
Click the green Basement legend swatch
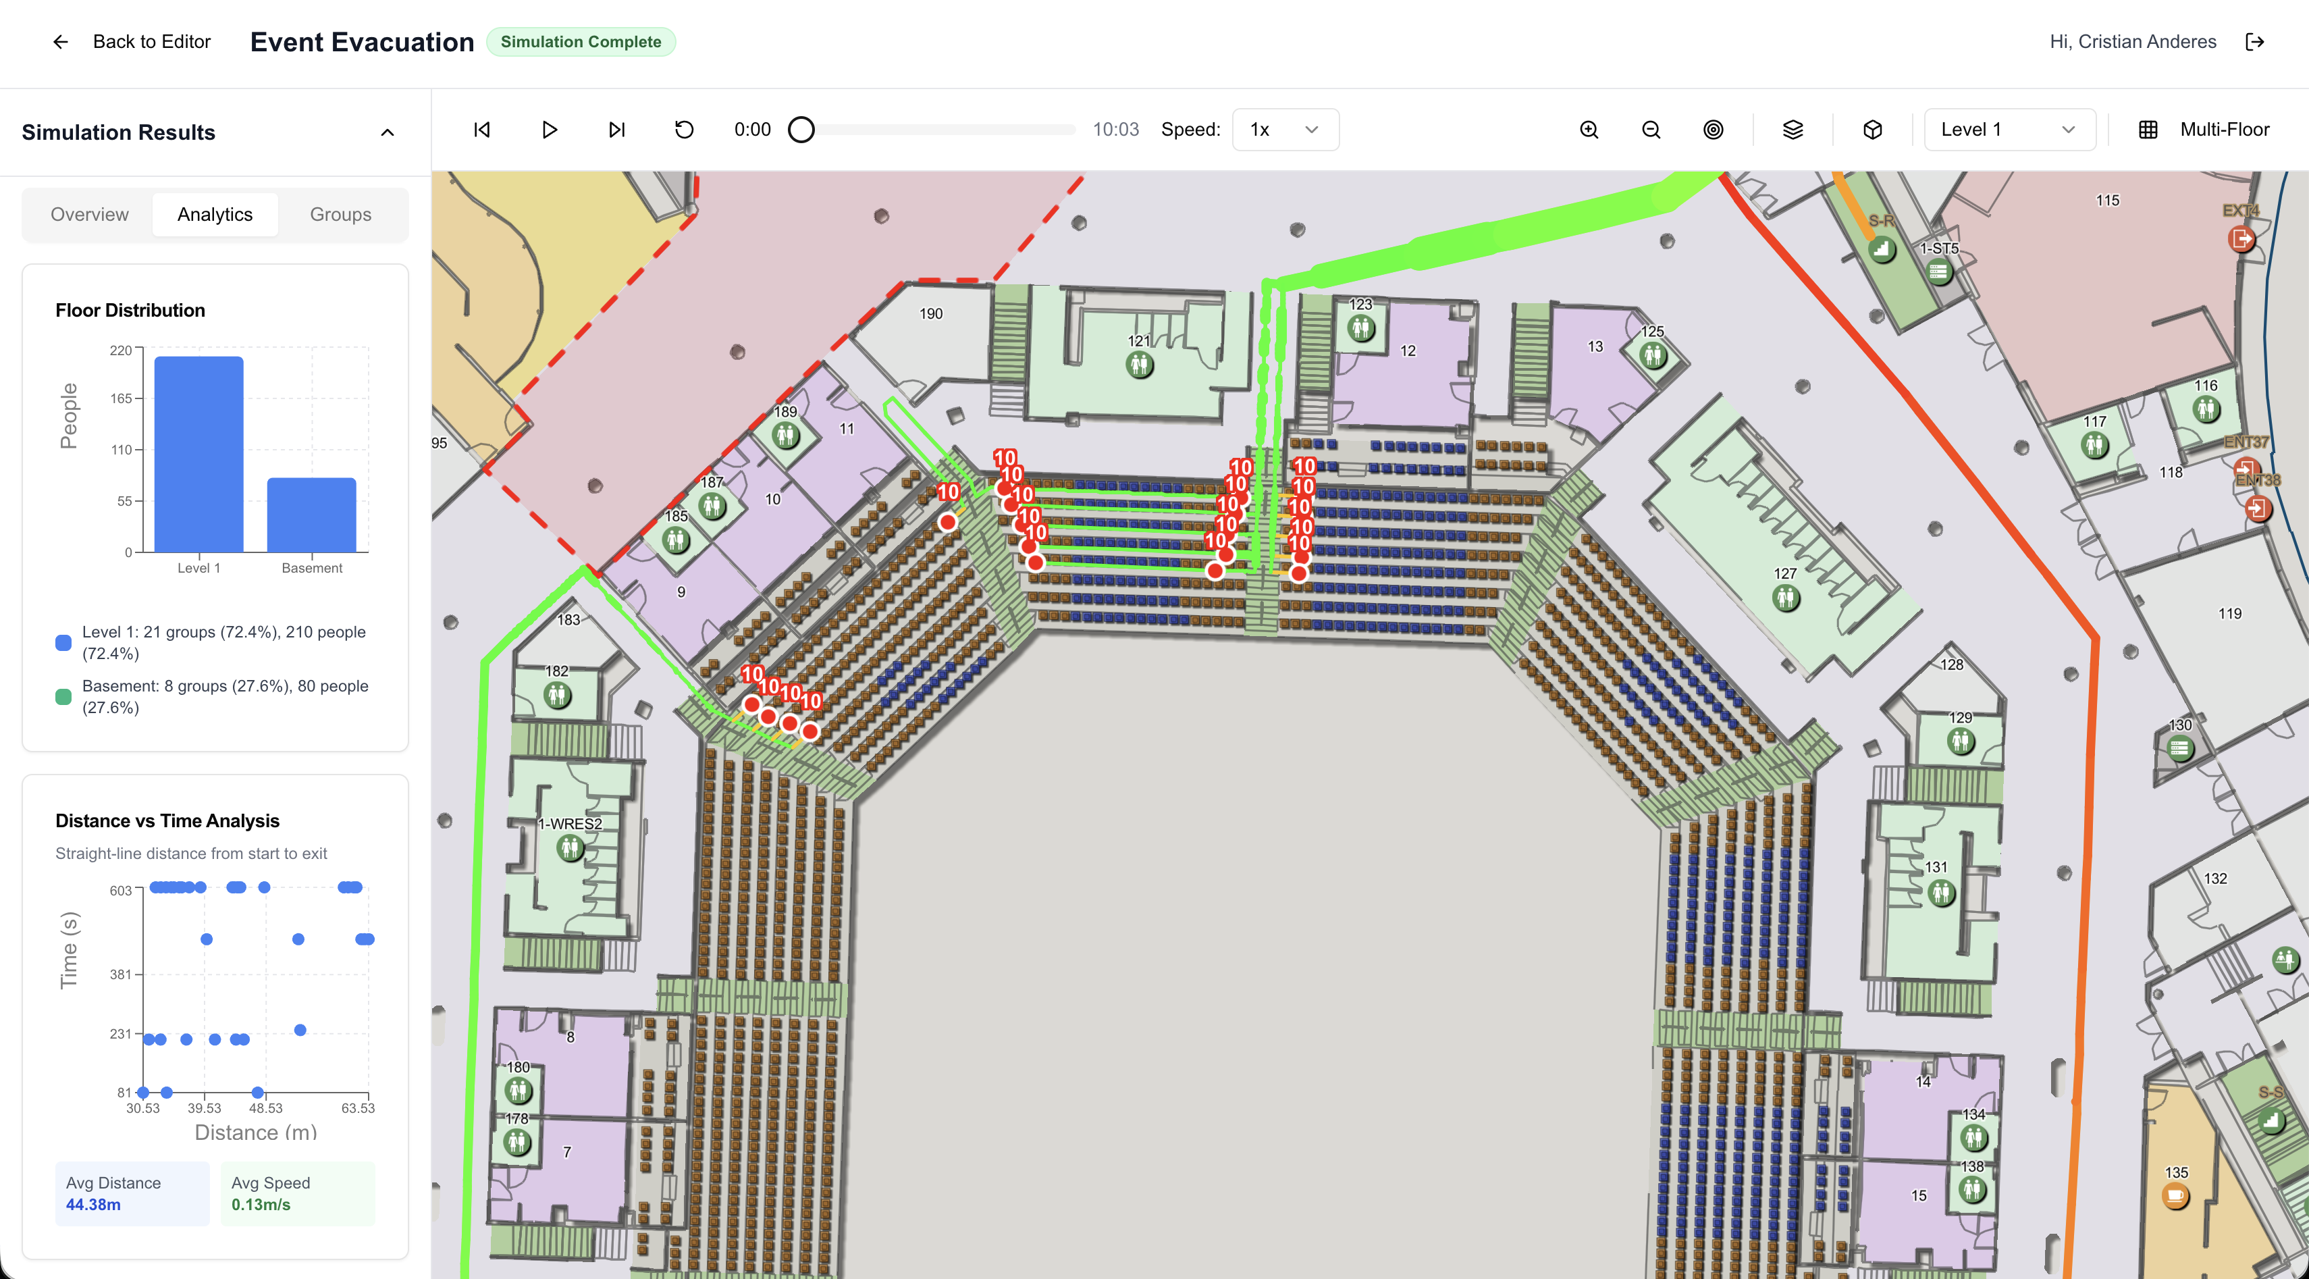click(x=63, y=696)
